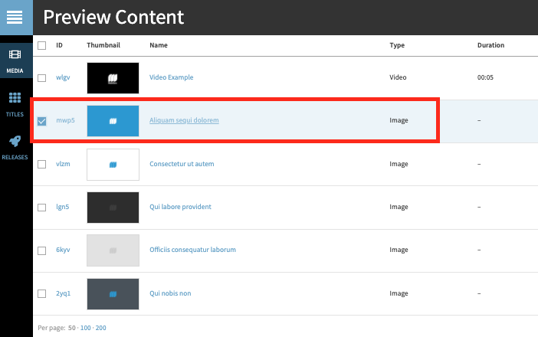The width and height of the screenshot is (538, 337).
Task: Click the Media film icon in sidebar
Action: coord(15,55)
